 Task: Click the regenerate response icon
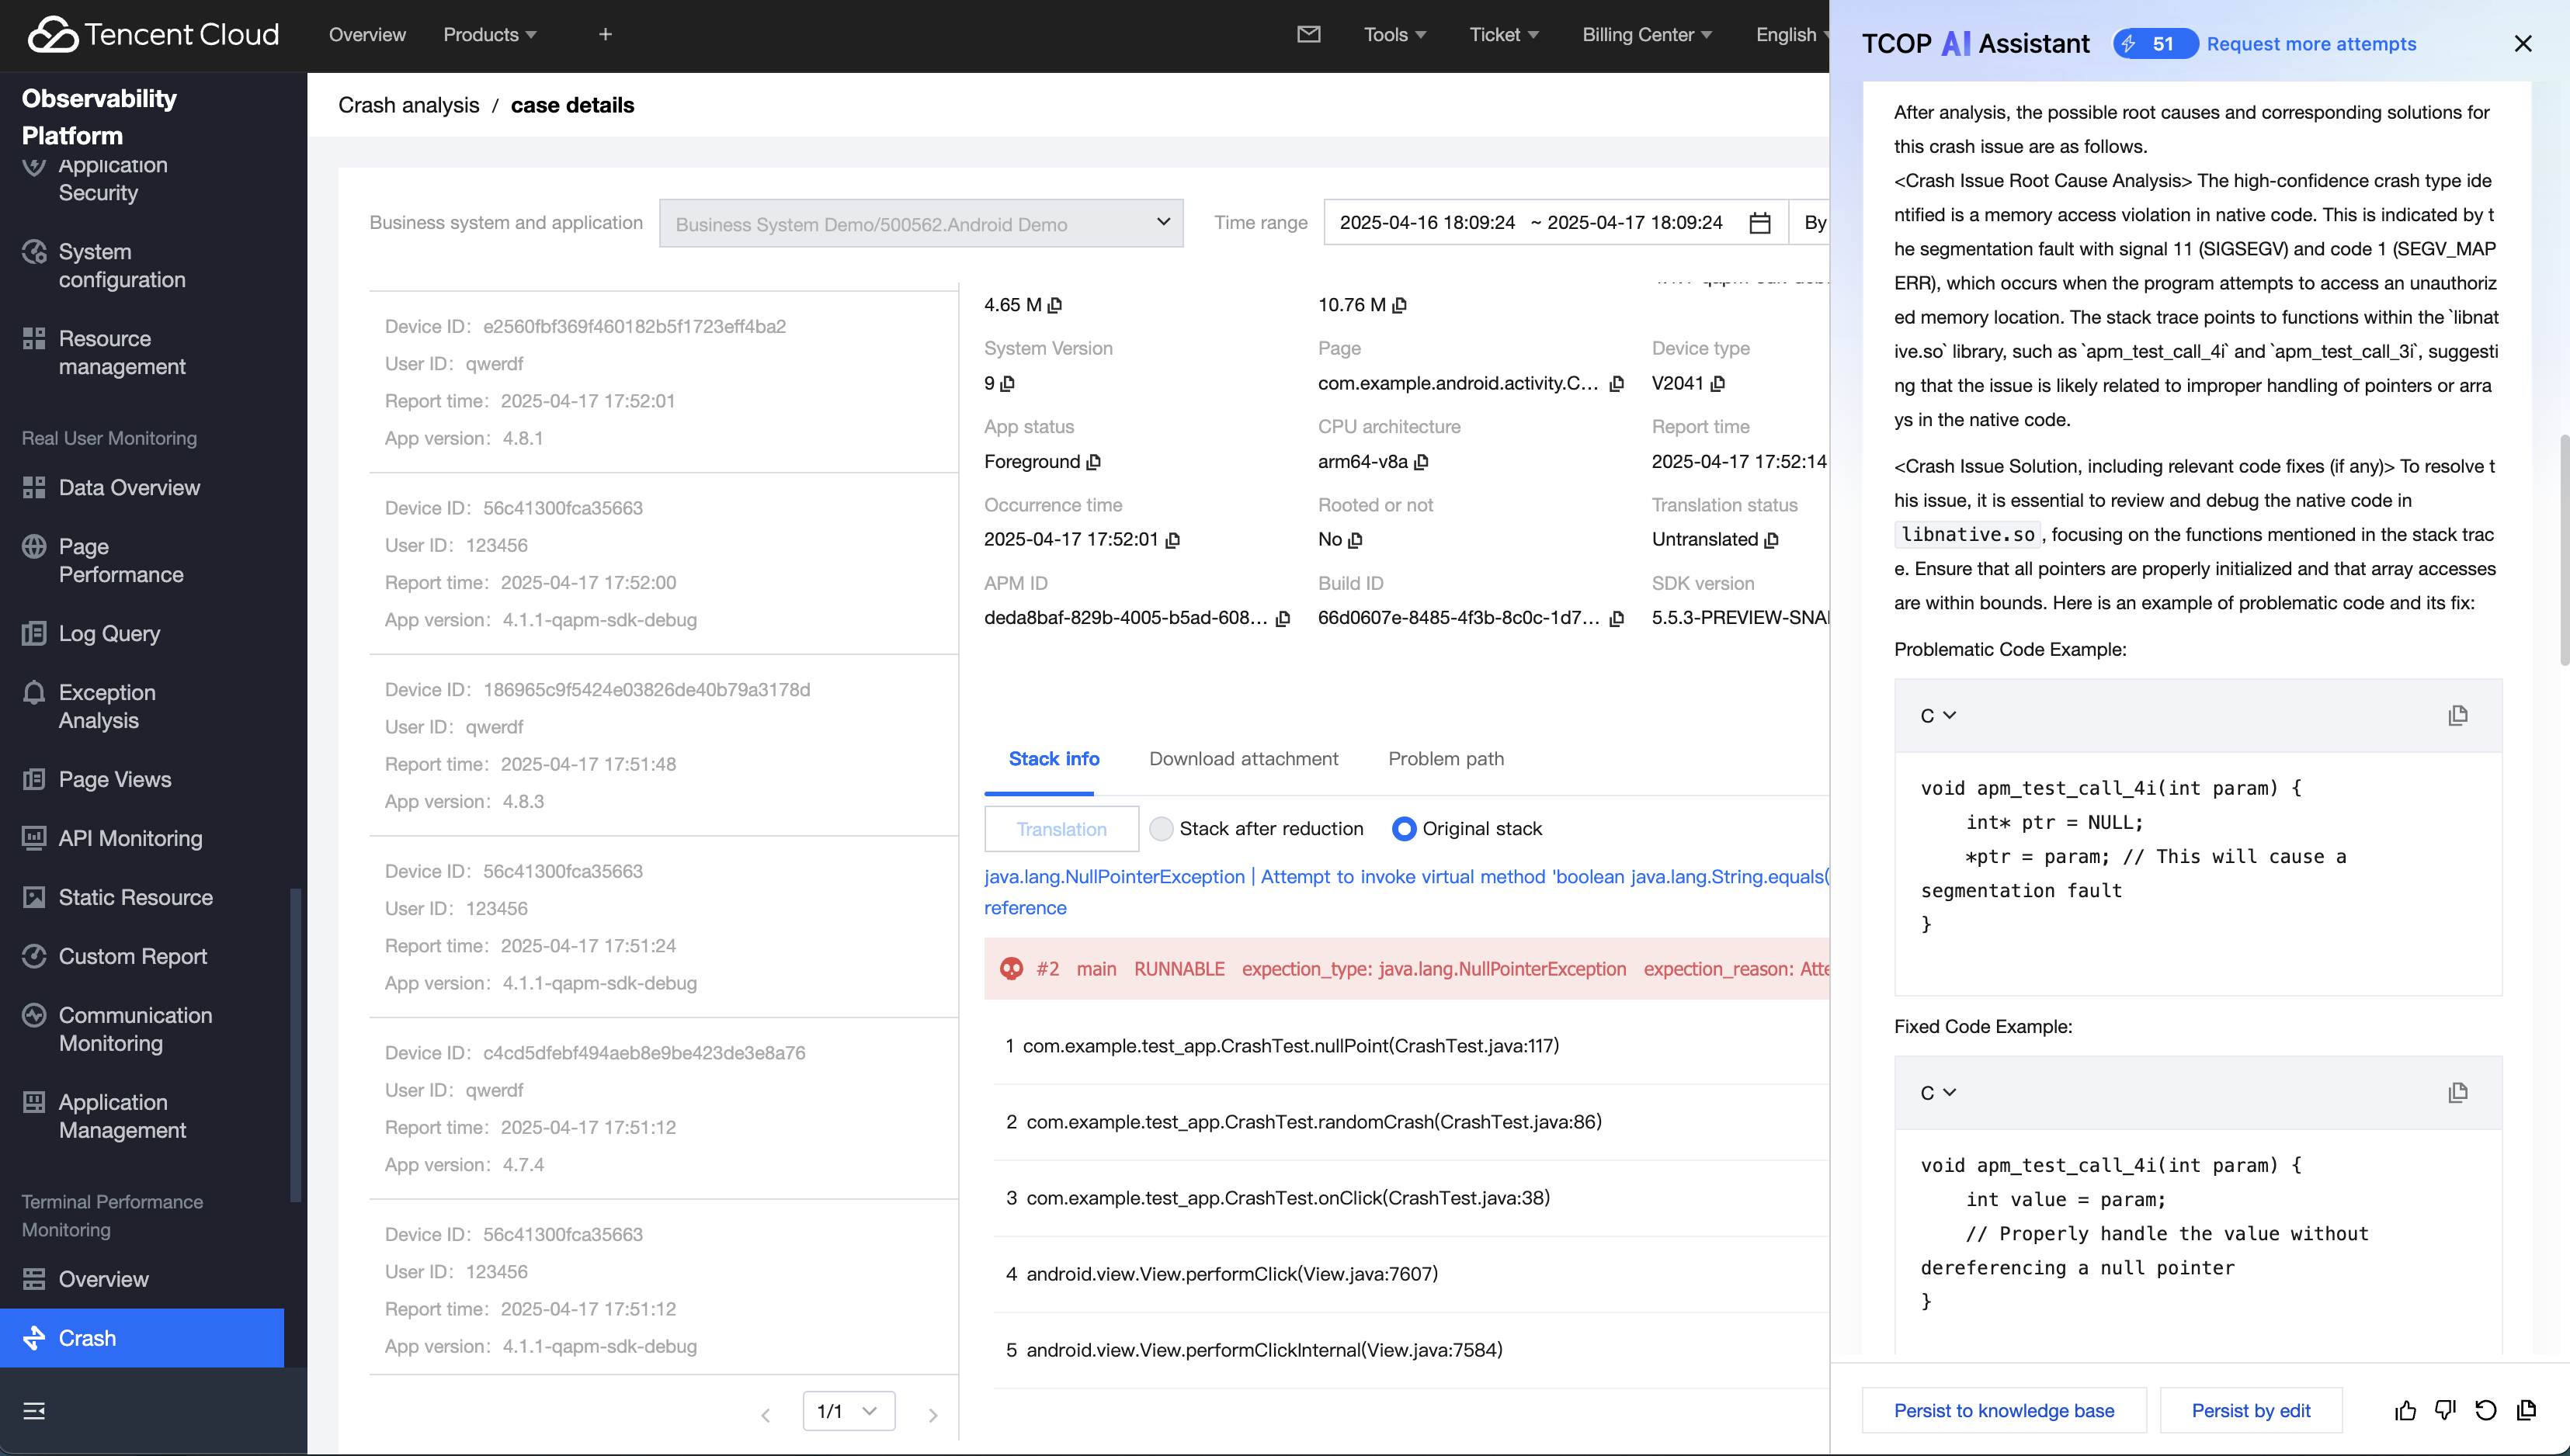pos(2485,1410)
